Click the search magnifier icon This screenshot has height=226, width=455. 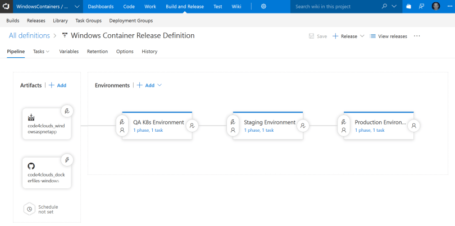pos(384,6)
